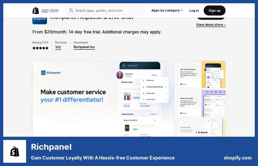Focus the Search apps, guides, and more field
258x166 pixels.
point(105,10)
